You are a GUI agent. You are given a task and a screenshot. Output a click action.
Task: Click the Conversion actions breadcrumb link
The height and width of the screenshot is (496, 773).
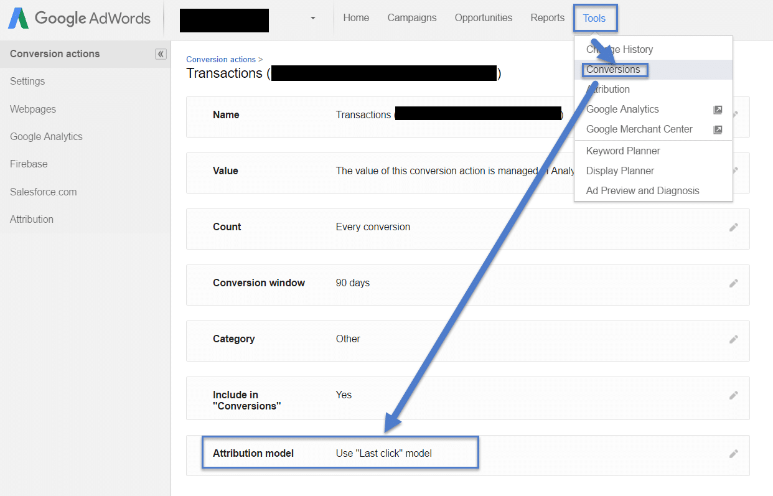(x=221, y=60)
